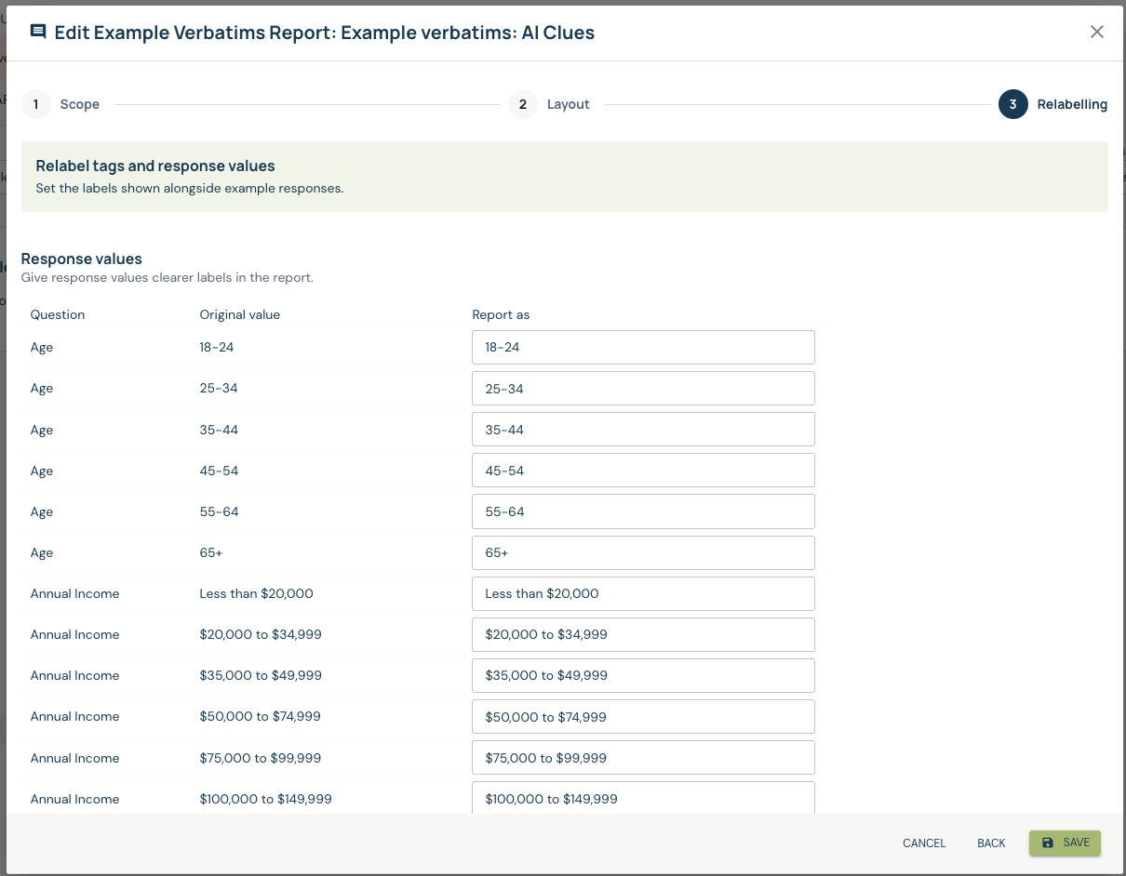1126x876 pixels.
Task: Click the 'Question' column header
Action: click(x=58, y=314)
